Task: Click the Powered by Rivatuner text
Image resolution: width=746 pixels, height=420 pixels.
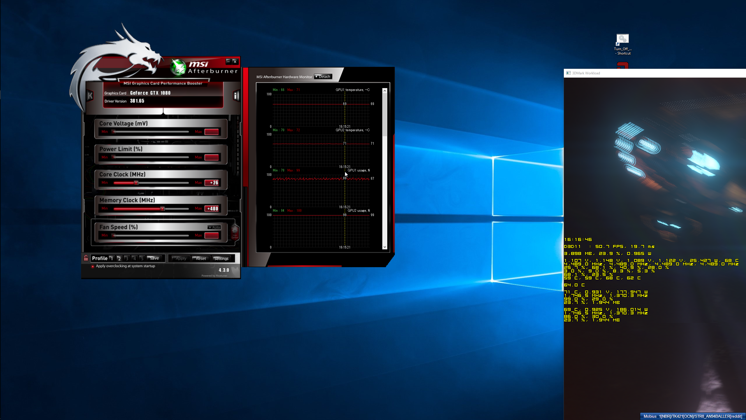Action: tap(214, 276)
